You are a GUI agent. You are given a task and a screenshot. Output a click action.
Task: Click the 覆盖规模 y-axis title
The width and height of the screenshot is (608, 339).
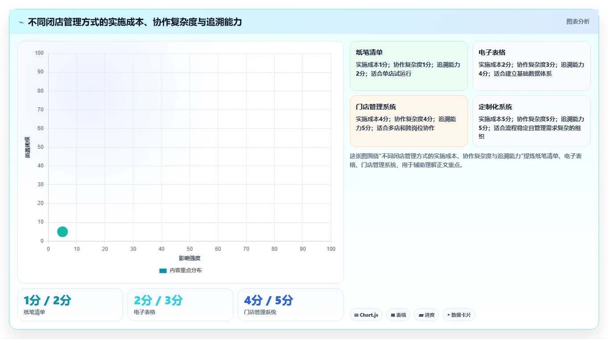28,147
